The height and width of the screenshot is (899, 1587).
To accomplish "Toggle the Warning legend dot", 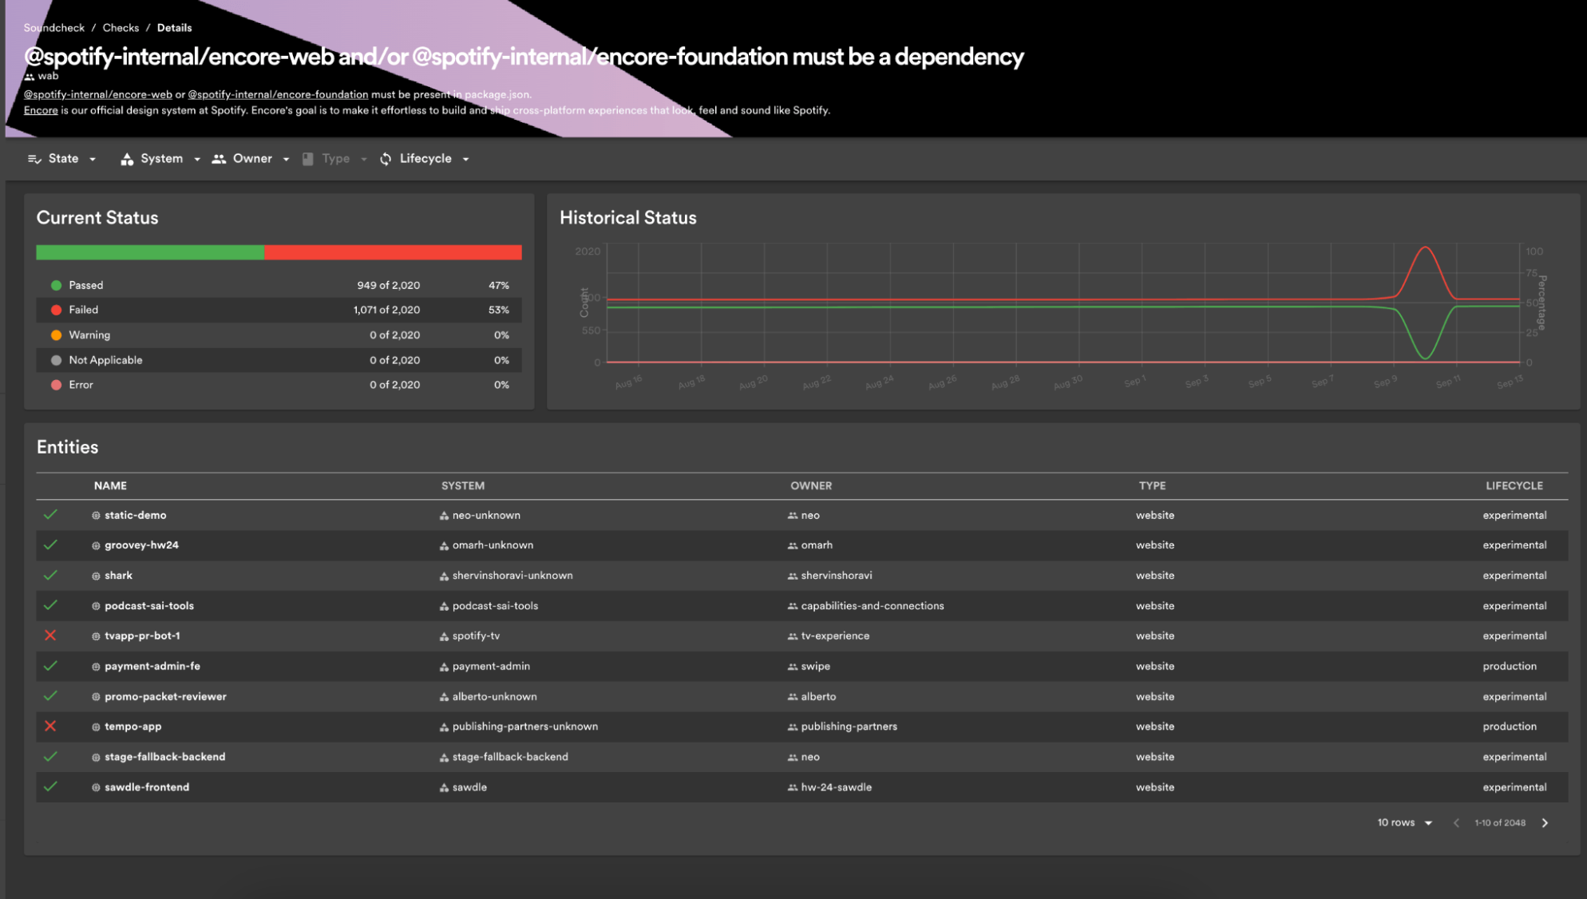I will pos(55,335).
